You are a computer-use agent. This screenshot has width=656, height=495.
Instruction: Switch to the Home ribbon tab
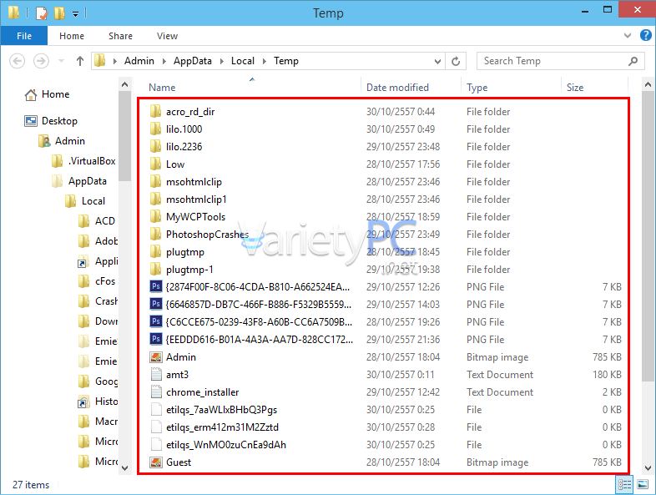(x=72, y=36)
